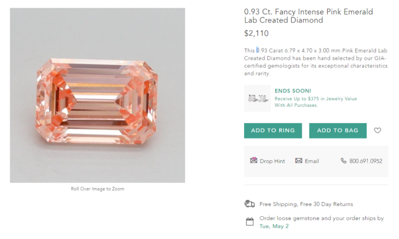Screen dimensions: 399x239
Task: Click the Drop Hint envelope icon
Action: (254, 160)
